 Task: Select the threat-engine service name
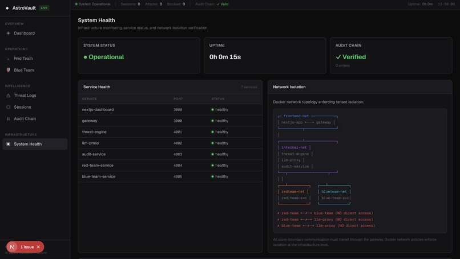pyautogui.click(x=94, y=131)
